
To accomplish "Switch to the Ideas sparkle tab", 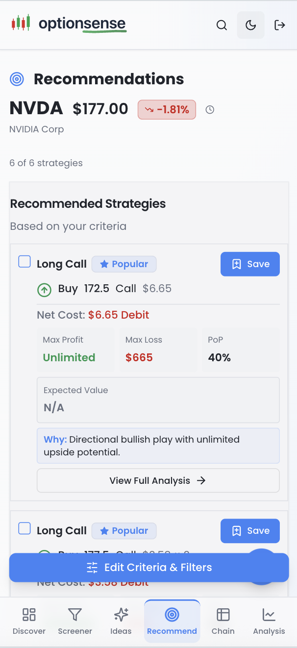I will (x=121, y=621).
